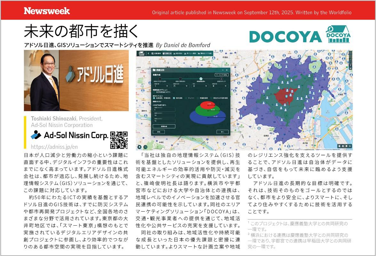Click the gear settings icon on map
The image size is (376, 256).
[343, 146]
